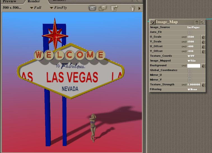This screenshot has width=212, height=153.
Task: Click the U_Scale value 1500
Action: coord(191,37)
